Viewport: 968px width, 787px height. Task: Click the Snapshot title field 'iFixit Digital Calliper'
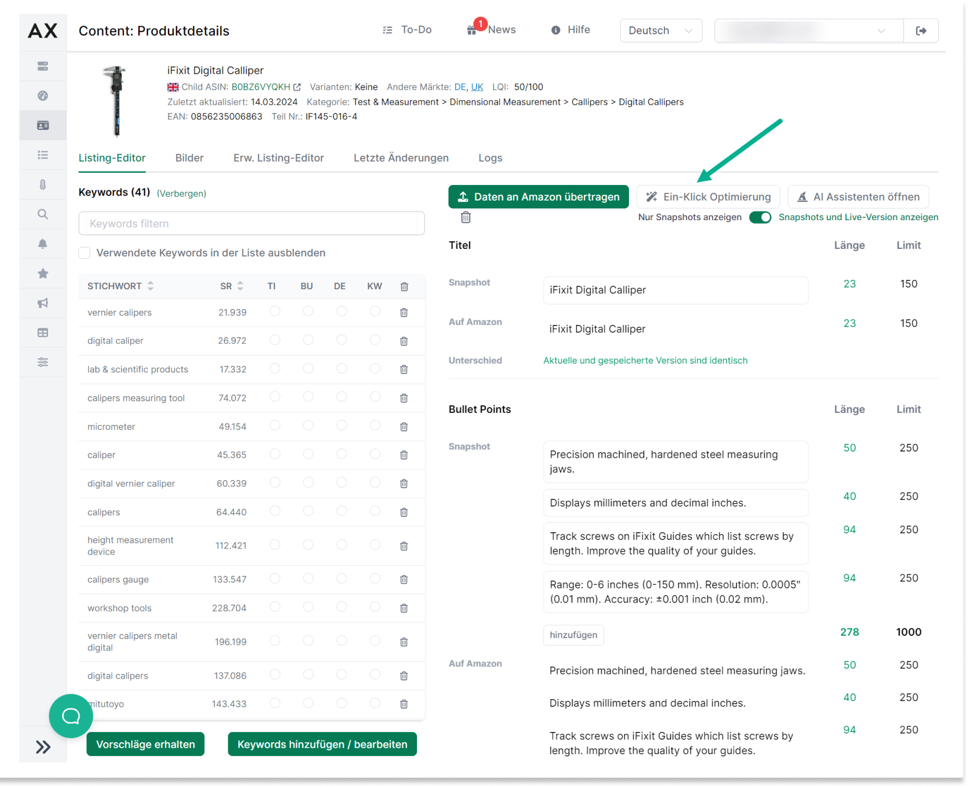676,290
